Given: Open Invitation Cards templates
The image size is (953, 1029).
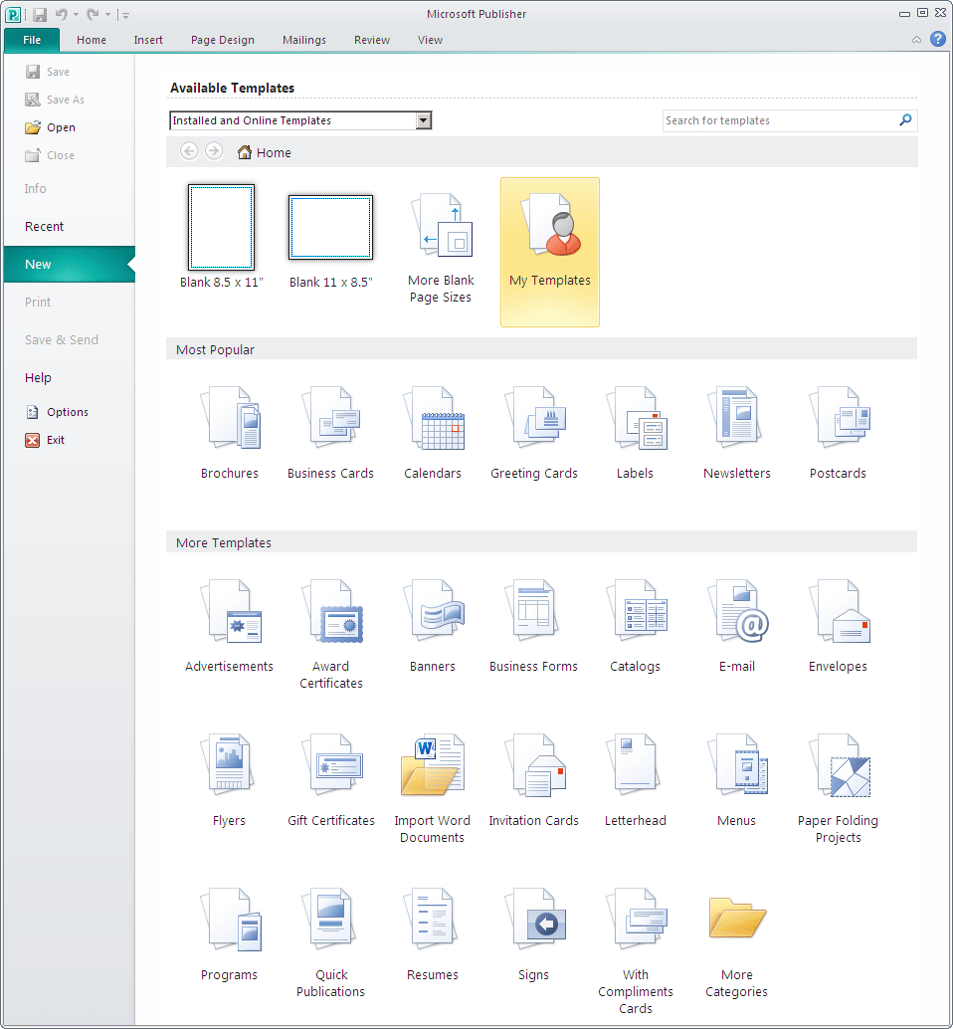Looking at the screenshot, I should coord(534,780).
